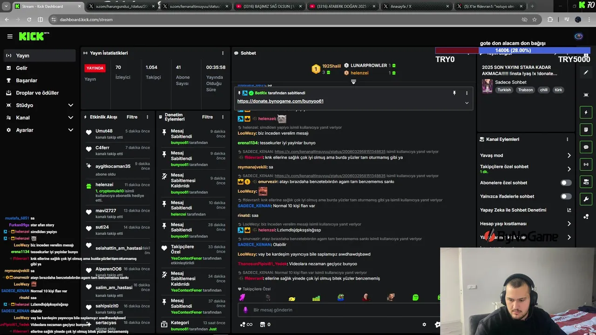Select the green bars emote
The image size is (596, 335).
coord(316,298)
